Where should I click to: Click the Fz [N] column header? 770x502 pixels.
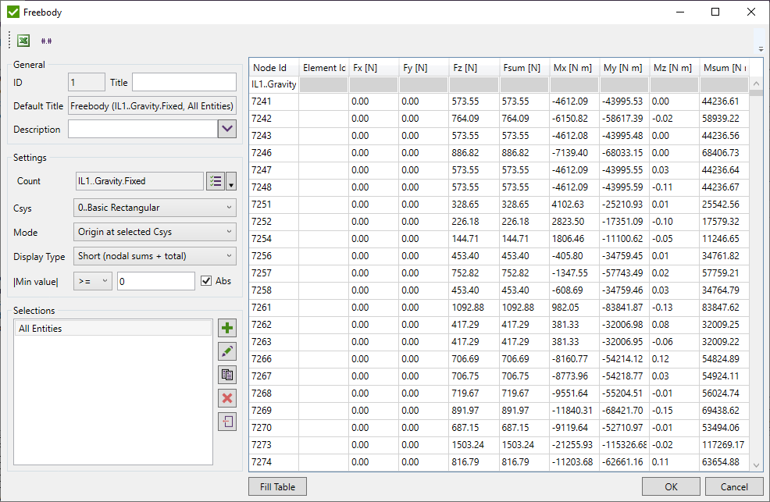473,68
